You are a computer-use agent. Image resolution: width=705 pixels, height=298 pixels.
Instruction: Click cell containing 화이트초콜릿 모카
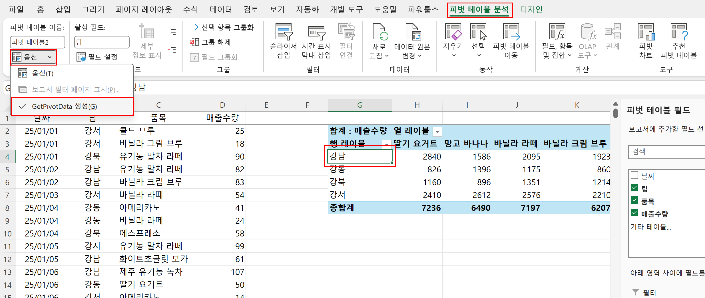point(158,259)
